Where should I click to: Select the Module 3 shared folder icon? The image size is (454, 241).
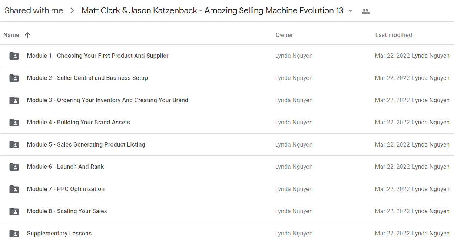tap(14, 100)
